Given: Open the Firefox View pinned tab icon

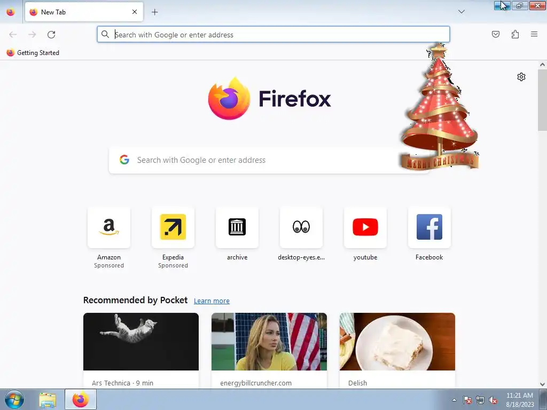Looking at the screenshot, I should coord(11,12).
